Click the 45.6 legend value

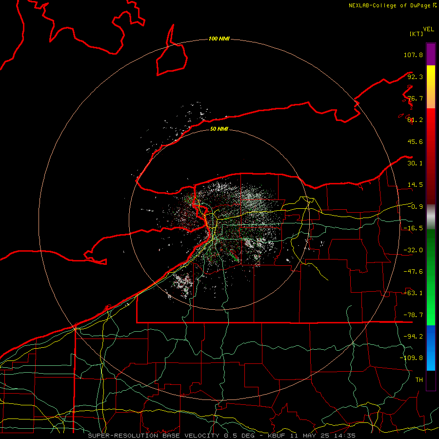[415, 141]
